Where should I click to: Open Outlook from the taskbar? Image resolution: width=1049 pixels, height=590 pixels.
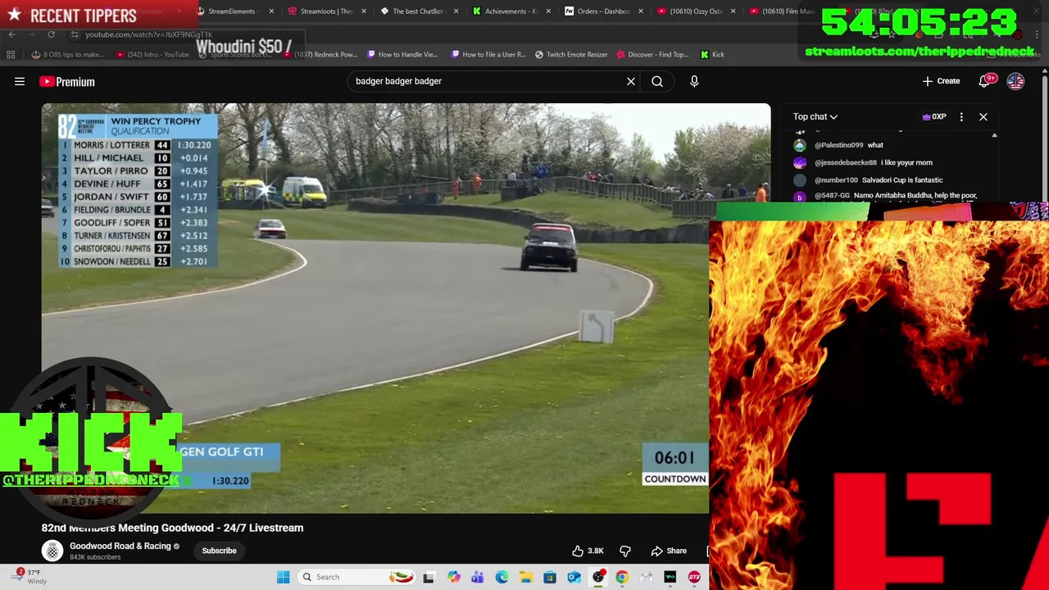(x=574, y=577)
